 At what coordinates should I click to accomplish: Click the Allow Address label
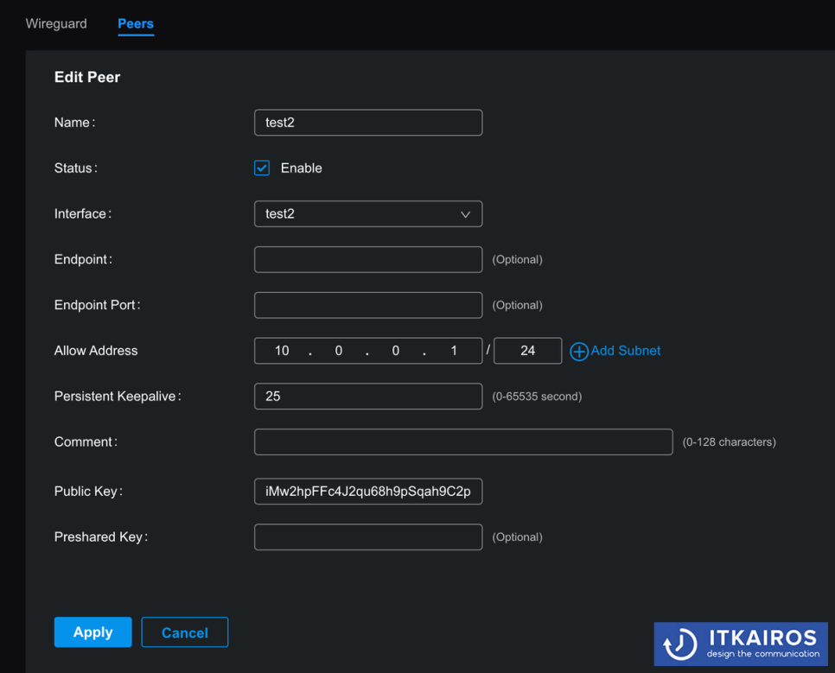tap(96, 351)
